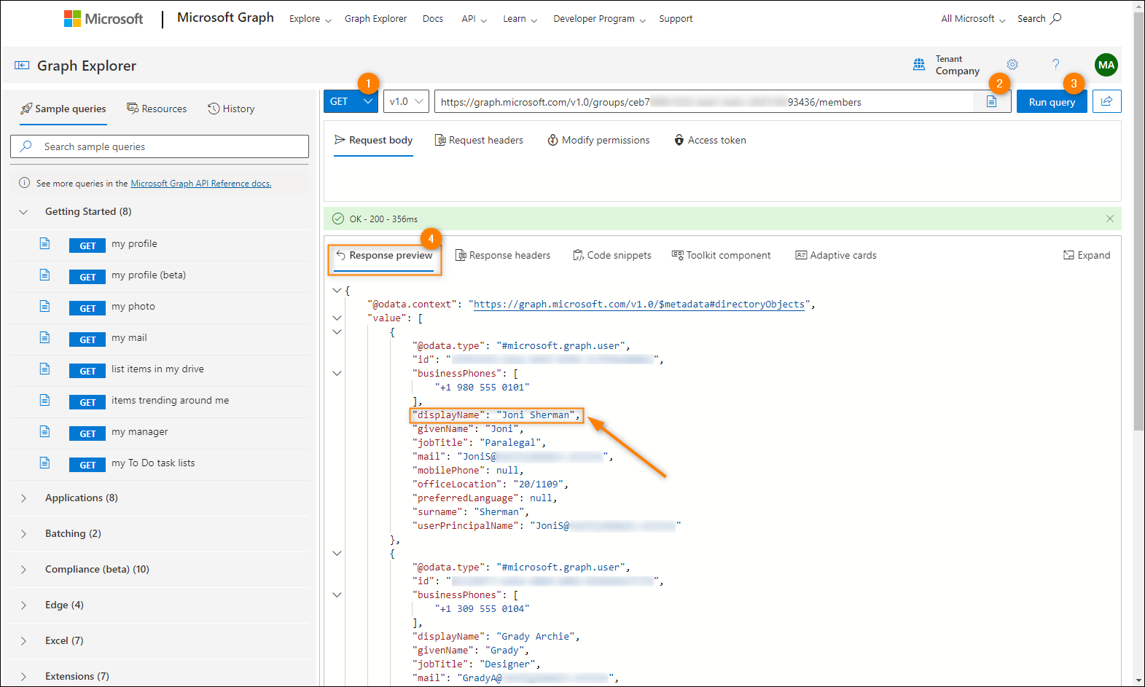Click the document icon beside my manager
The width and height of the screenshot is (1145, 687).
pyautogui.click(x=44, y=431)
